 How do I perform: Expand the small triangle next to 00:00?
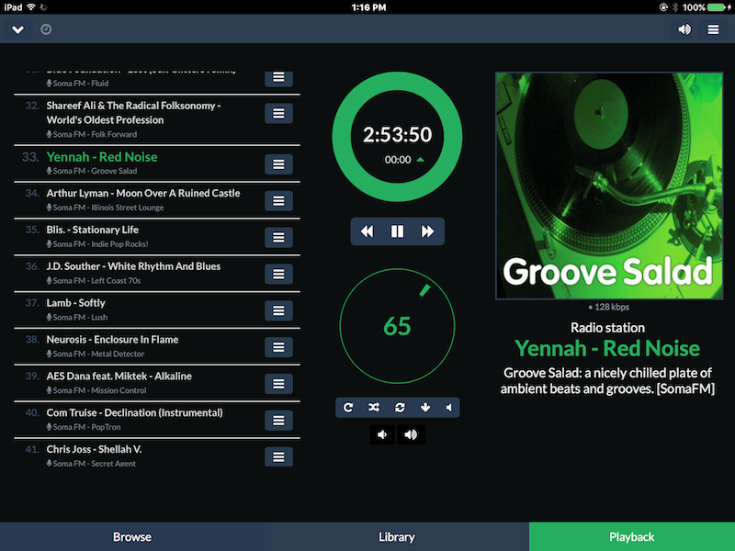(x=421, y=160)
